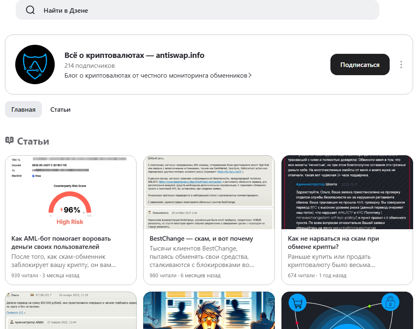Image resolution: width=416 pixels, height=329 pixels.
Task: Open the 'Администратор AlfaBit' forum thumbnail
Action: click(x=71, y=311)
